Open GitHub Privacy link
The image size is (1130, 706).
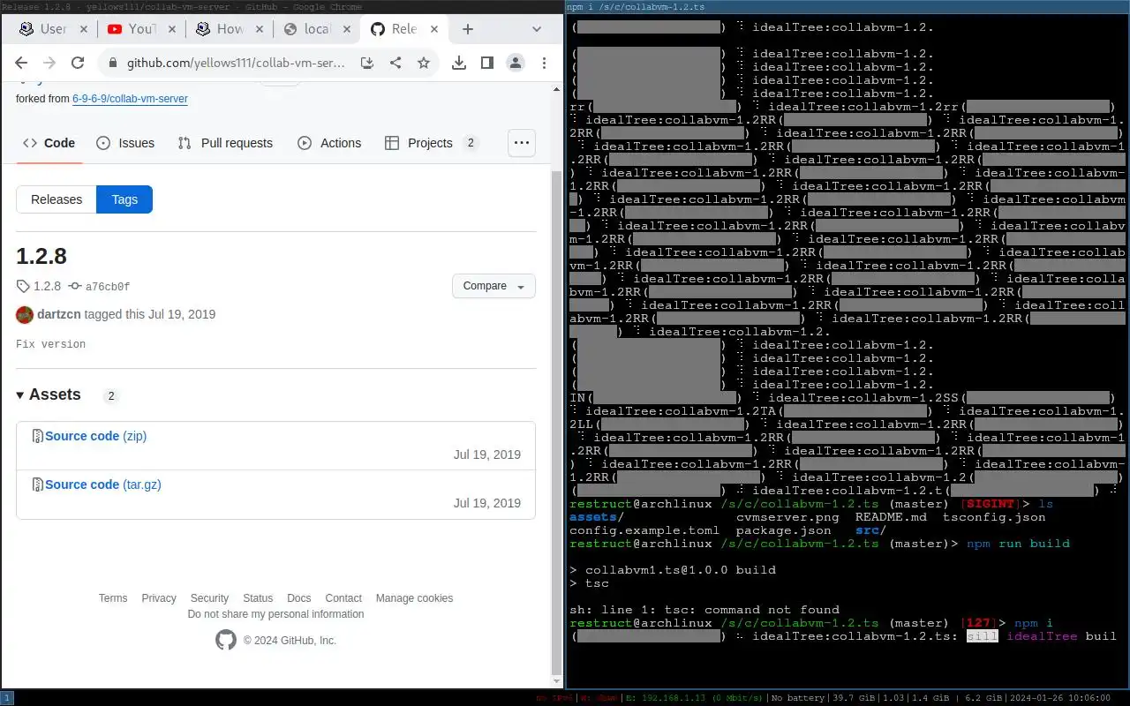(159, 598)
